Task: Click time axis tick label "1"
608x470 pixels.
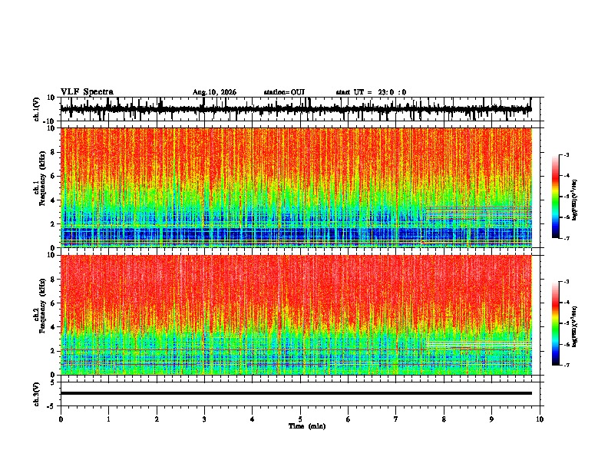Action: click(108, 419)
